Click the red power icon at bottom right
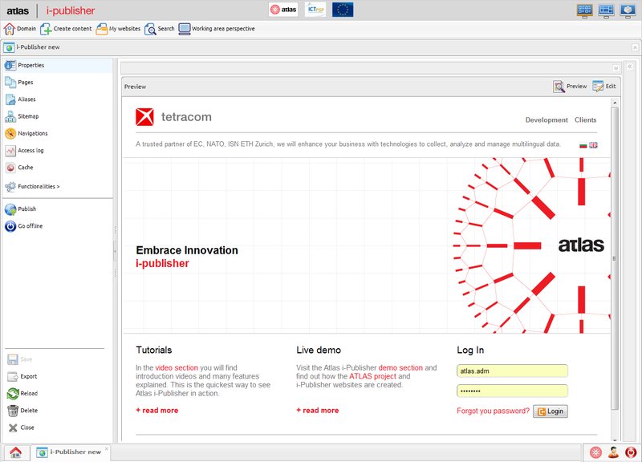The image size is (642, 462). coord(631,452)
